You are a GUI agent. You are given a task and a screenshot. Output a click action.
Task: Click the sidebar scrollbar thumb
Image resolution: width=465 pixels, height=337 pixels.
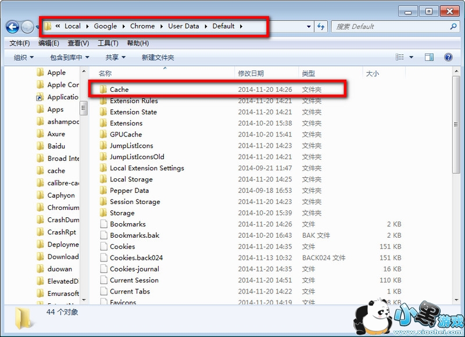[x=83, y=108]
